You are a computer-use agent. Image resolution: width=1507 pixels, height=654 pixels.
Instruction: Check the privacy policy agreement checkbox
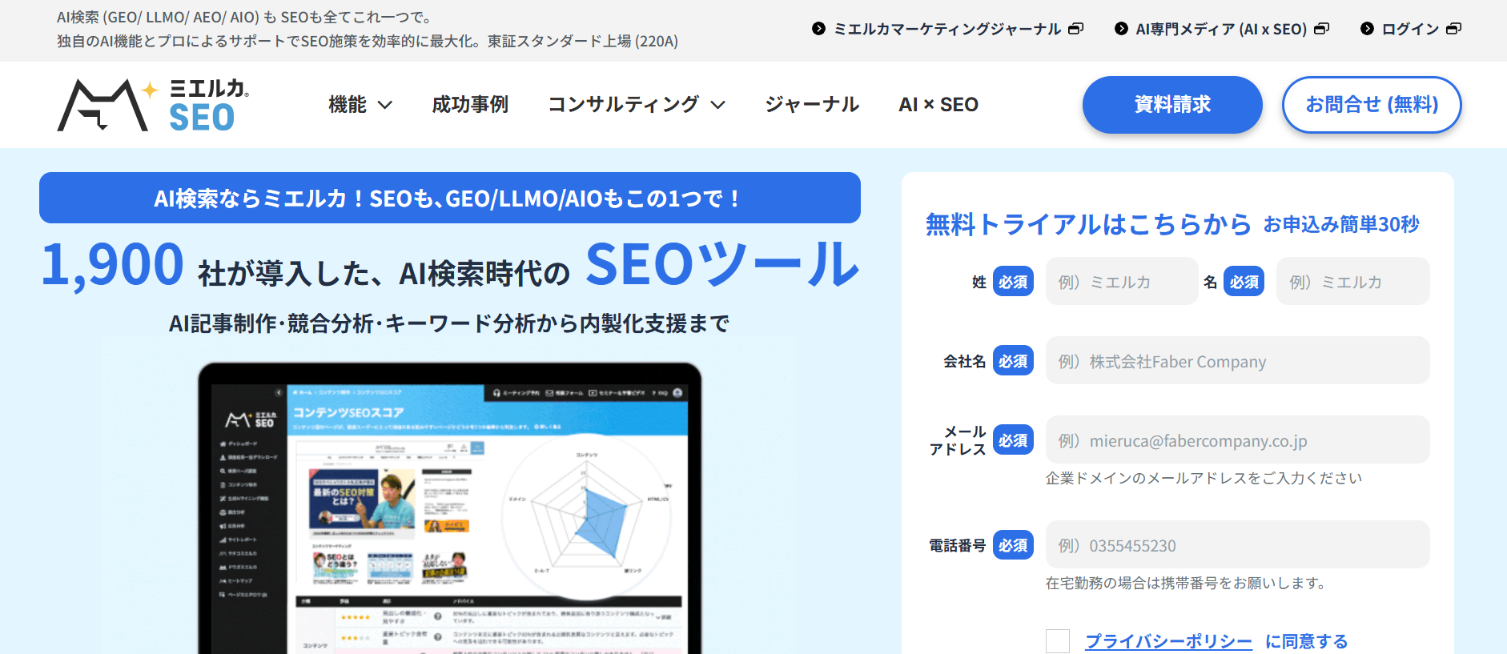point(1058,641)
